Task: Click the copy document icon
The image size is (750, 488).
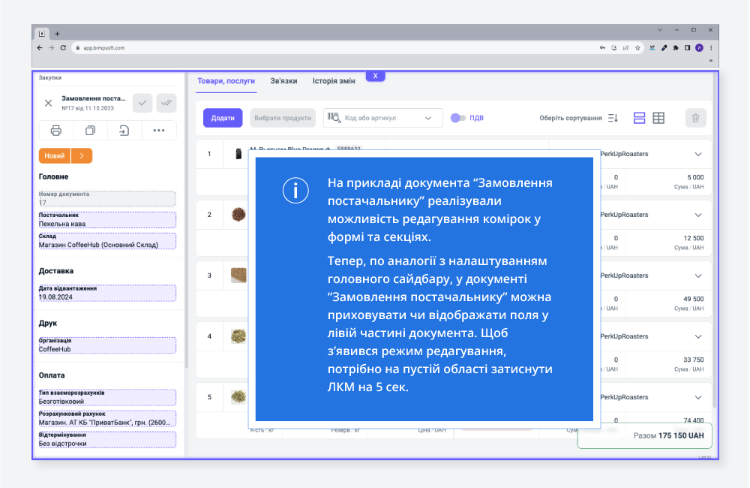Action: [x=90, y=131]
